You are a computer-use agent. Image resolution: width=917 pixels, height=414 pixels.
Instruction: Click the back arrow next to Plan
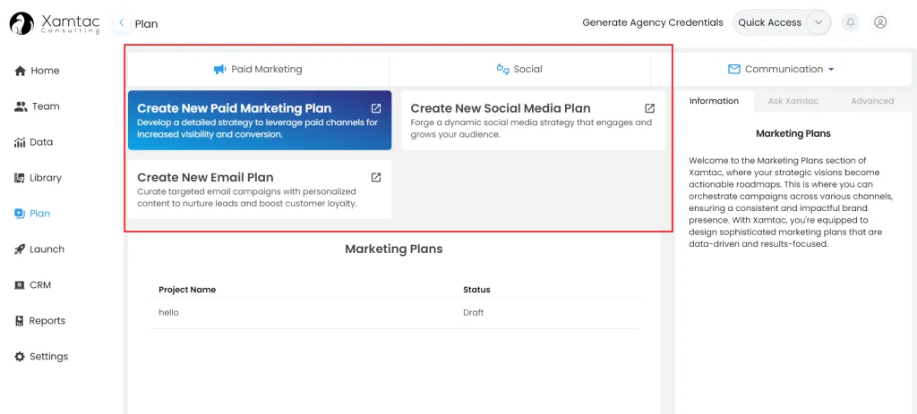click(x=122, y=23)
